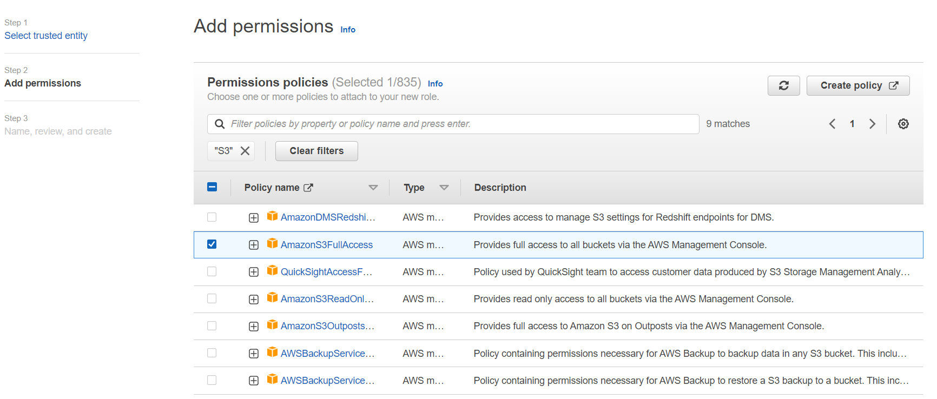Click the Clear filters button
Image resolution: width=937 pixels, height=399 pixels.
(316, 151)
